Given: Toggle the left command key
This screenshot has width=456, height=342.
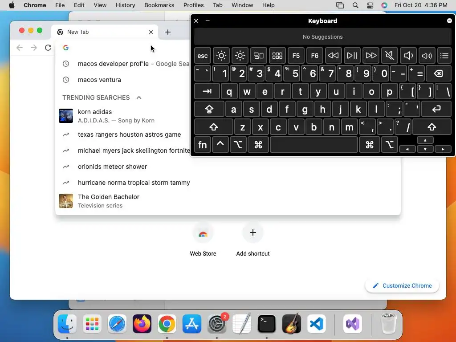Looking at the screenshot, I should [258, 145].
